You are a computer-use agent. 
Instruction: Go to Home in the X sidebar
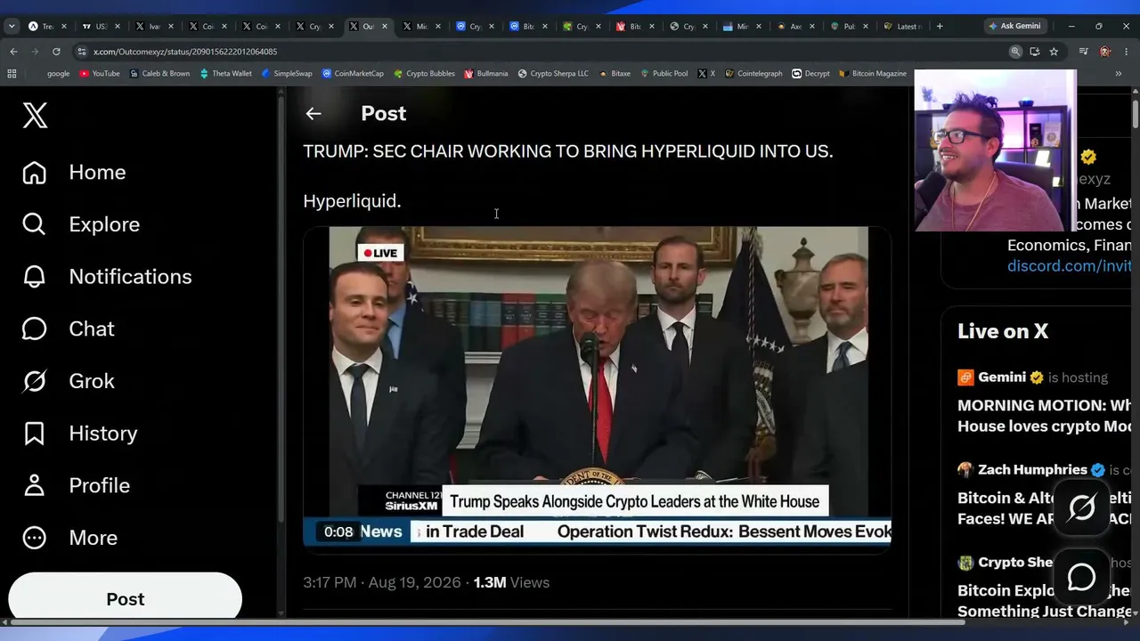point(74,172)
